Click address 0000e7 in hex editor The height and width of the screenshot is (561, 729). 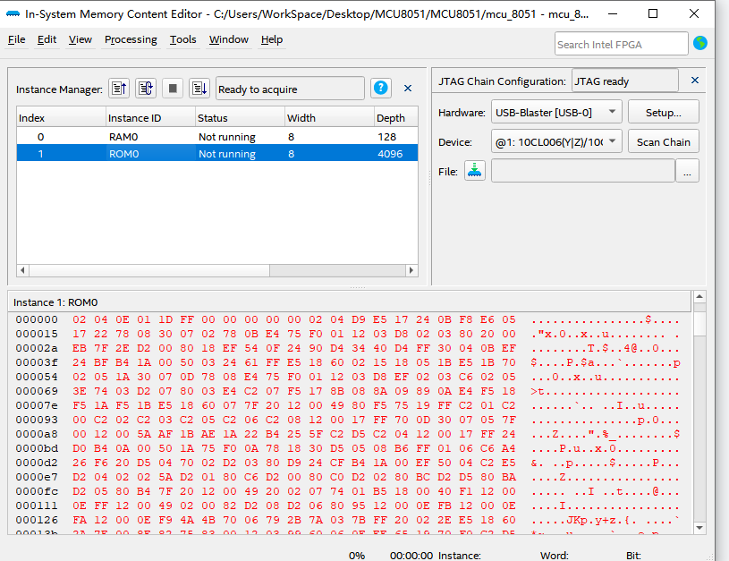coord(37,477)
